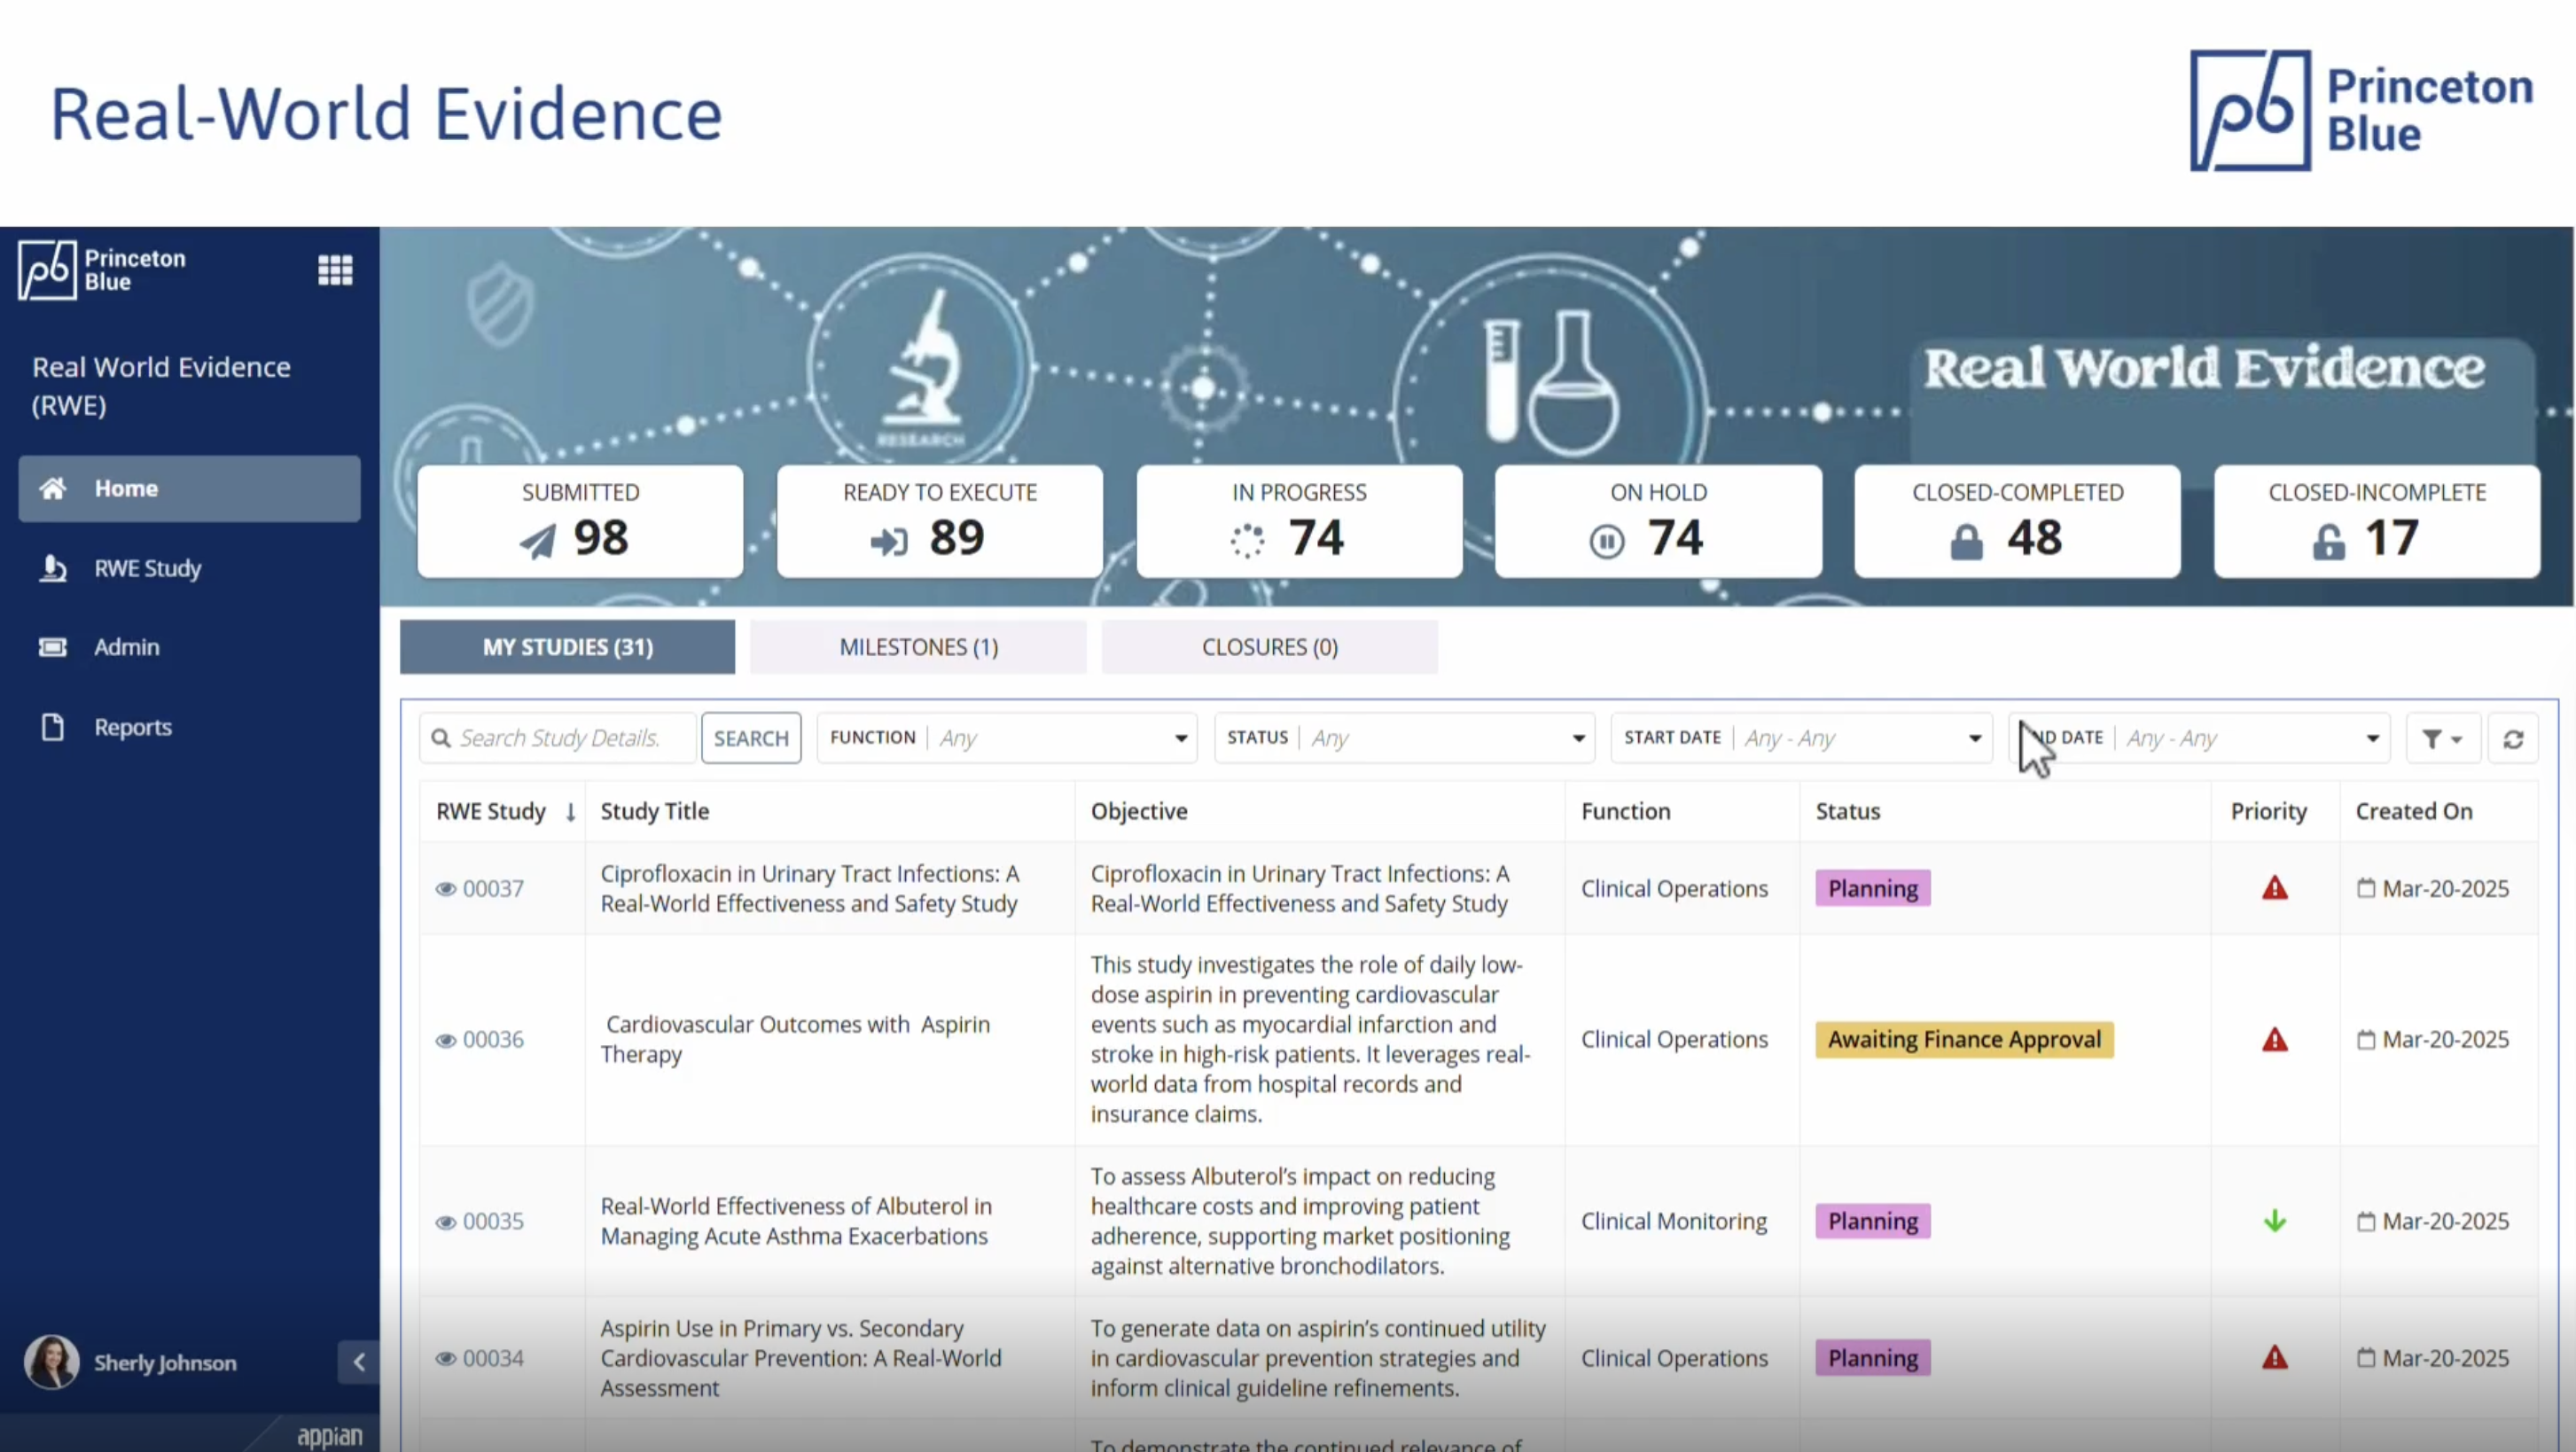
Task: Click Sherly Johnson's profile avatar
Action: [x=52, y=1361]
